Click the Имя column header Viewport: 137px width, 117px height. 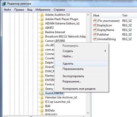pyautogui.click(x=106, y=16)
